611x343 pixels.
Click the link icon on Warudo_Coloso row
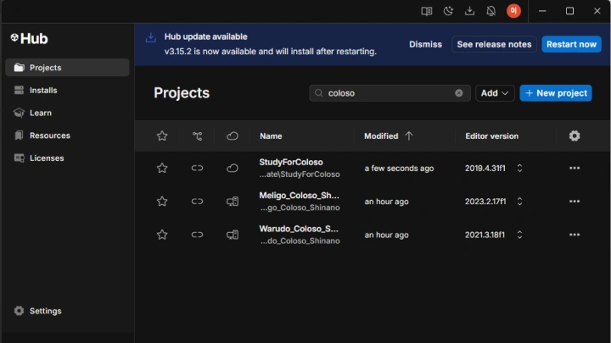(x=198, y=235)
